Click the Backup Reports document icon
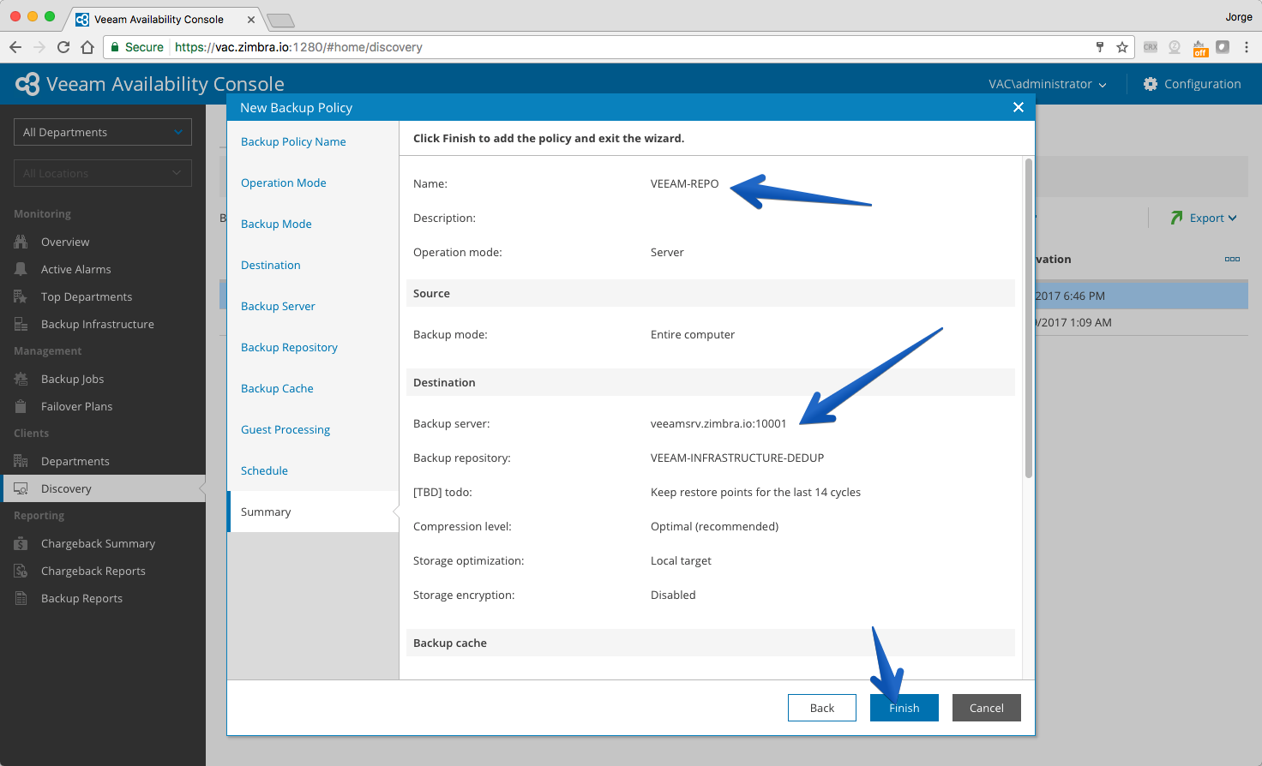Viewport: 1262px width, 766px height. (21, 598)
